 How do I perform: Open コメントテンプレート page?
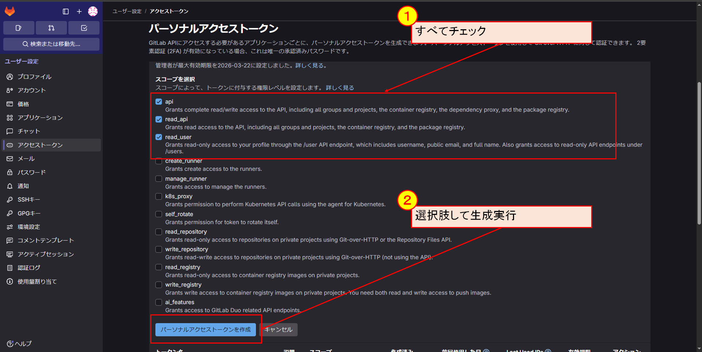pos(52,241)
